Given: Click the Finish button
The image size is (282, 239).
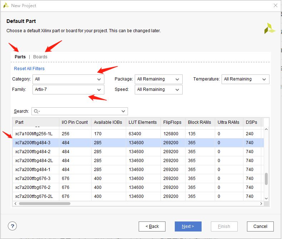Looking at the screenshot, I should click(x=224, y=226).
